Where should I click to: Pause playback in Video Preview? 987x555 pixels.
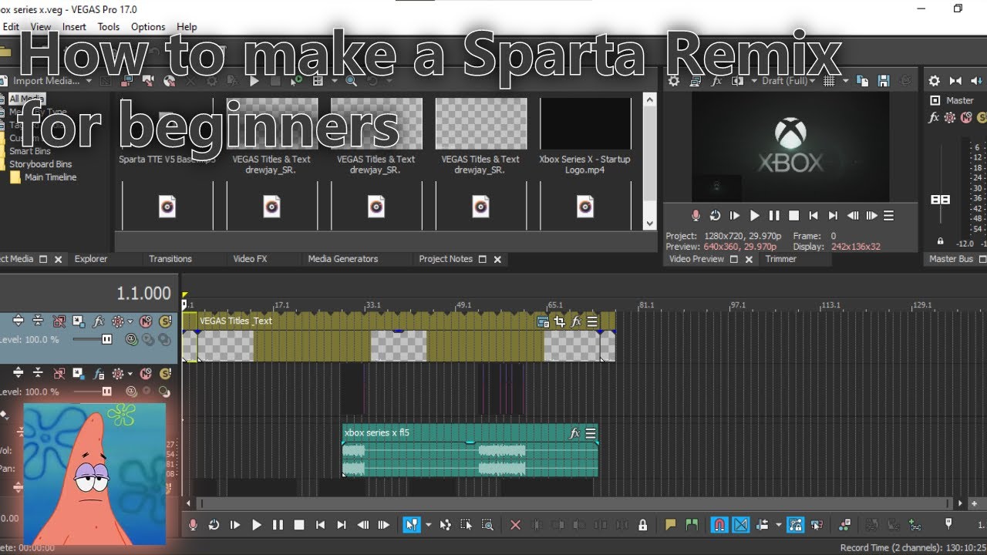774,216
